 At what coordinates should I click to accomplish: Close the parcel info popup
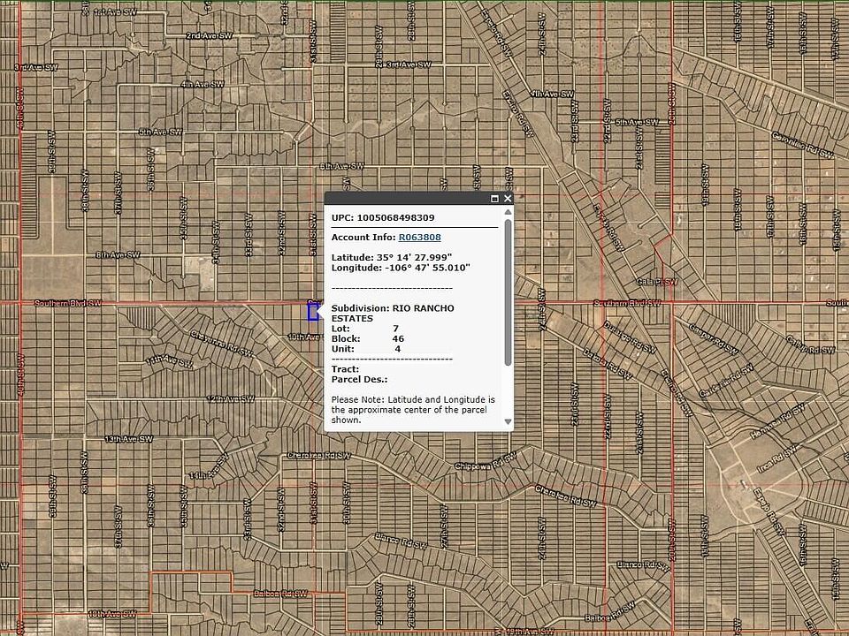[508, 199]
